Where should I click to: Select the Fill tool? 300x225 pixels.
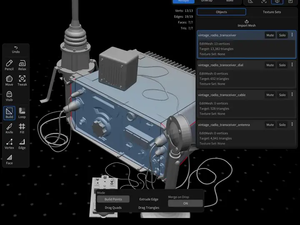click(x=22, y=129)
